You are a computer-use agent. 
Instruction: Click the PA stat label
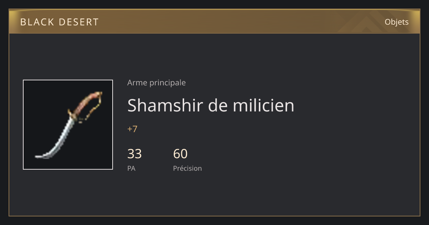[131, 168]
